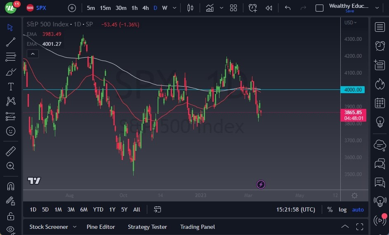Image resolution: width=389 pixels, height=235 pixels.
Task: Toggle the log scale button
Action: click(x=342, y=209)
